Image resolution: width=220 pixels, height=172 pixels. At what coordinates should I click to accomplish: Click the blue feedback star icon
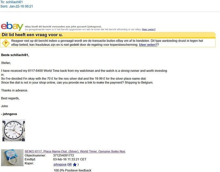tap(75, 164)
